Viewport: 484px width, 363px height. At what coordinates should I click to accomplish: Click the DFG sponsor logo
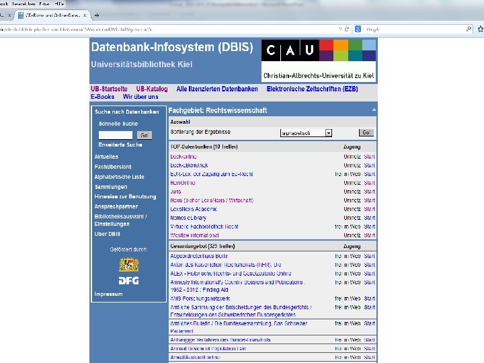pyautogui.click(x=128, y=280)
